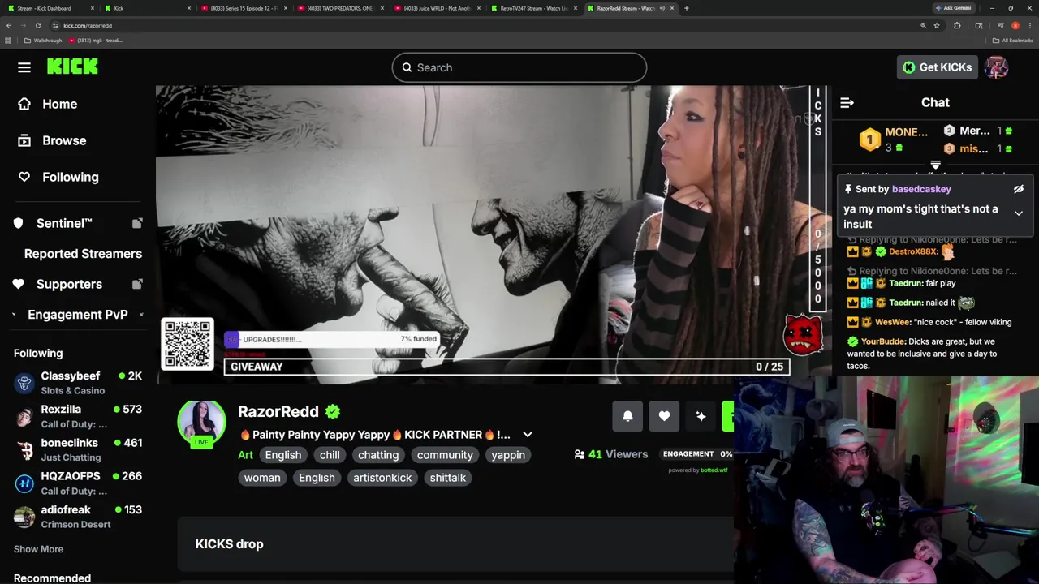
Task: Click the YourBudde chat username
Action: click(882, 341)
